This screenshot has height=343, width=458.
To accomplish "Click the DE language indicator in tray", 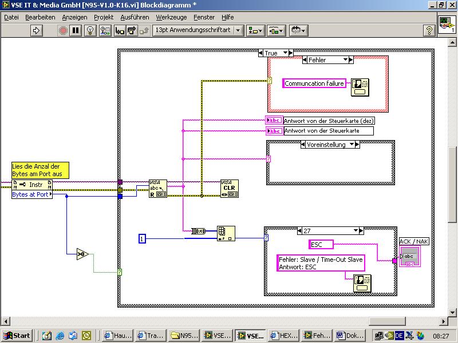I will (x=399, y=336).
